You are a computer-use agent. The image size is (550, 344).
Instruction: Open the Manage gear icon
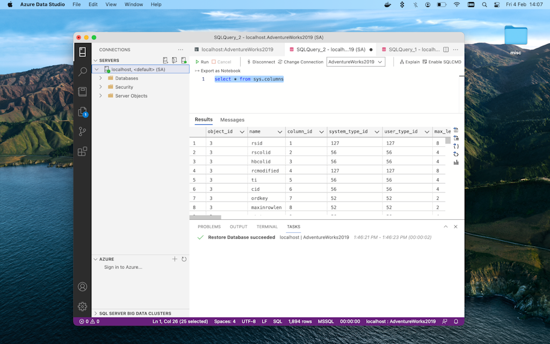[82, 306]
